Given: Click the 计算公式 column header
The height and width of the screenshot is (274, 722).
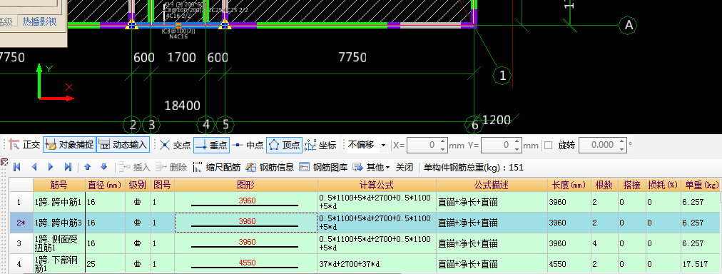Looking at the screenshot, I should pyautogui.click(x=377, y=186).
